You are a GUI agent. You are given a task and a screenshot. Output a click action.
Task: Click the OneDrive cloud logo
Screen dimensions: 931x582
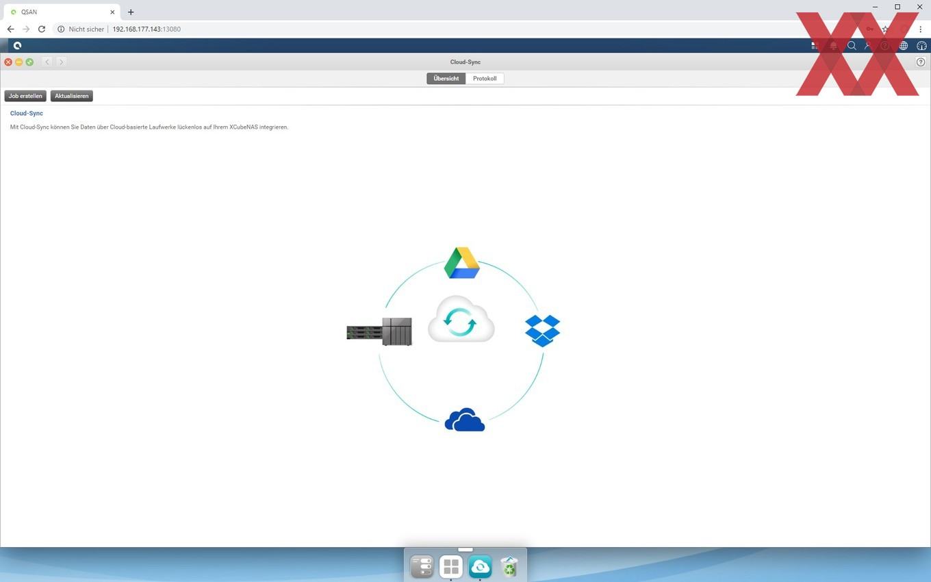[x=465, y=420]
